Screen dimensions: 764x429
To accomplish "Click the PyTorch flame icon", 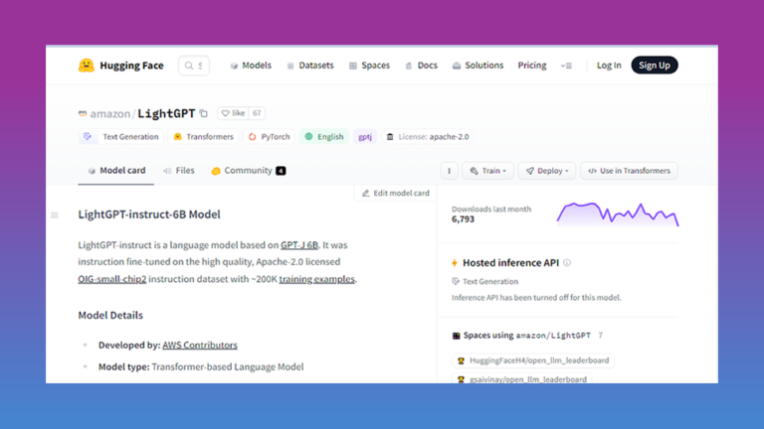I will coord(253,137).
